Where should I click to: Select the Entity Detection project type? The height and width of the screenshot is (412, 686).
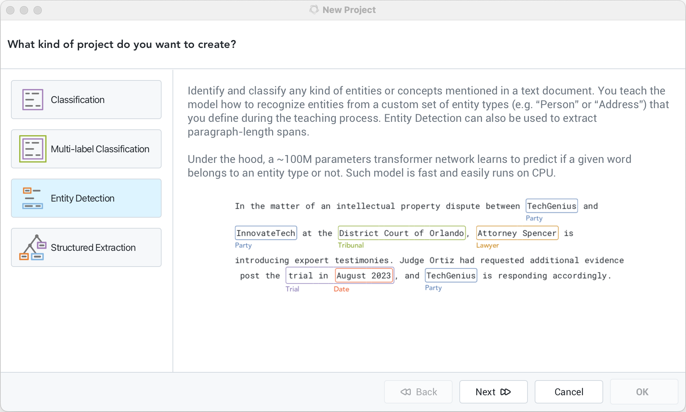[x=86, y=198]
